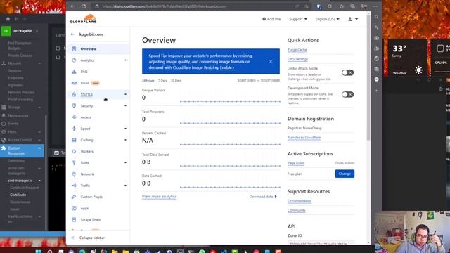Click the Workers icon in sidebar
Viewport: 450px width, 253px height.
coord(74,151)
